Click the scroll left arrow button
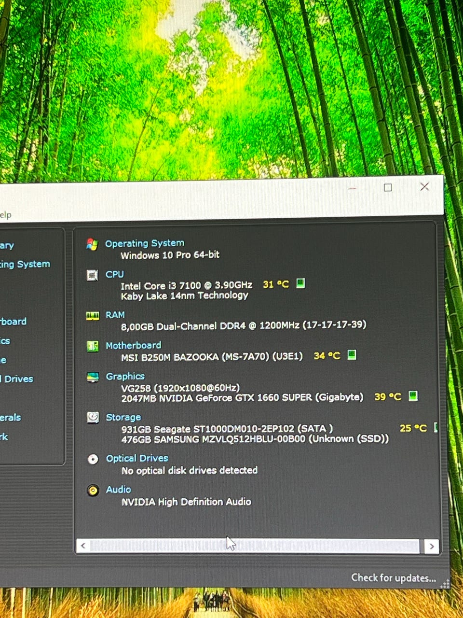Screen dimensions: 463x618 tap(83, 546)
